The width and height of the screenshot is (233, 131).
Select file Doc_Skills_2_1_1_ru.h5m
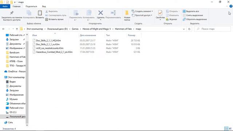pos(48,44)
